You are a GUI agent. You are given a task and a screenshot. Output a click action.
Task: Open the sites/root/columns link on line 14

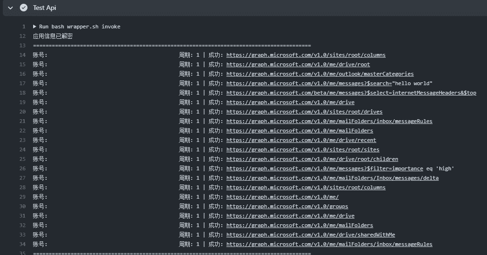306,55
